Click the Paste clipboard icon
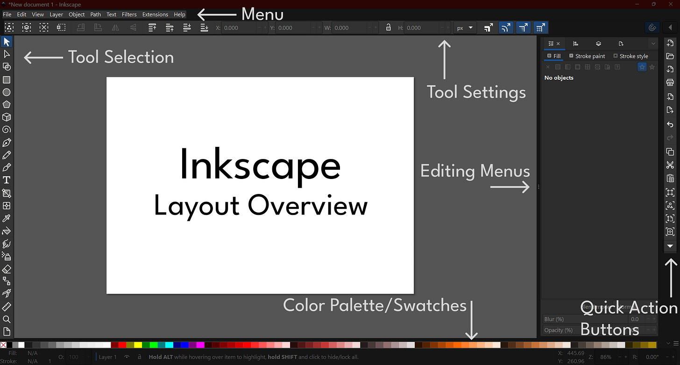This screenshot has width=680, height=365. pos(670,179)
